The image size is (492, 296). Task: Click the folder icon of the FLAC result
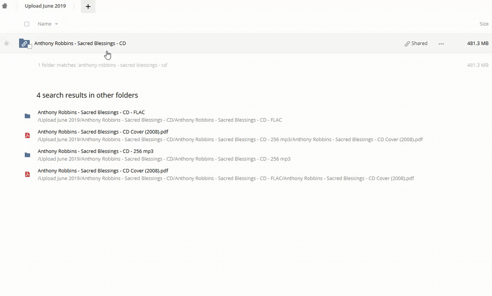click(28, 116)
